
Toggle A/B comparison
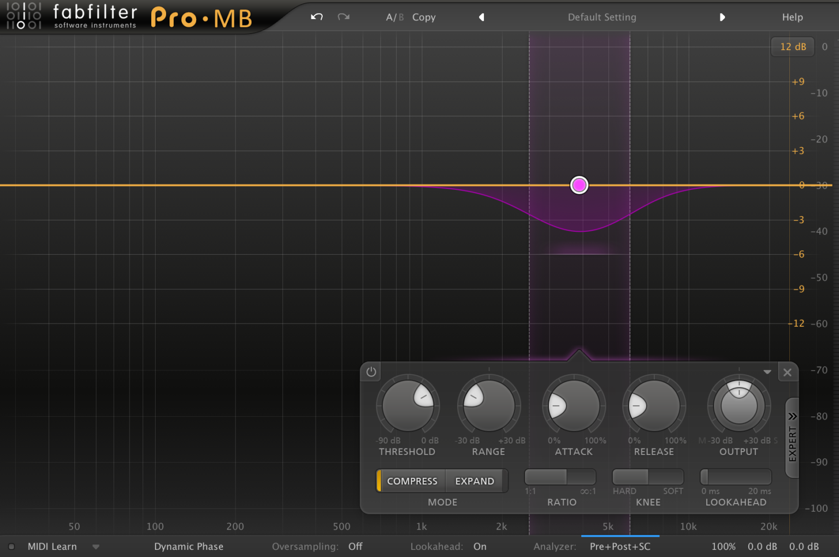(x=395, y=17)
